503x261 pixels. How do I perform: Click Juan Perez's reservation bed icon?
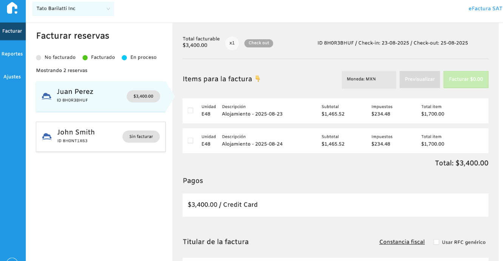(x=46, y=96)
